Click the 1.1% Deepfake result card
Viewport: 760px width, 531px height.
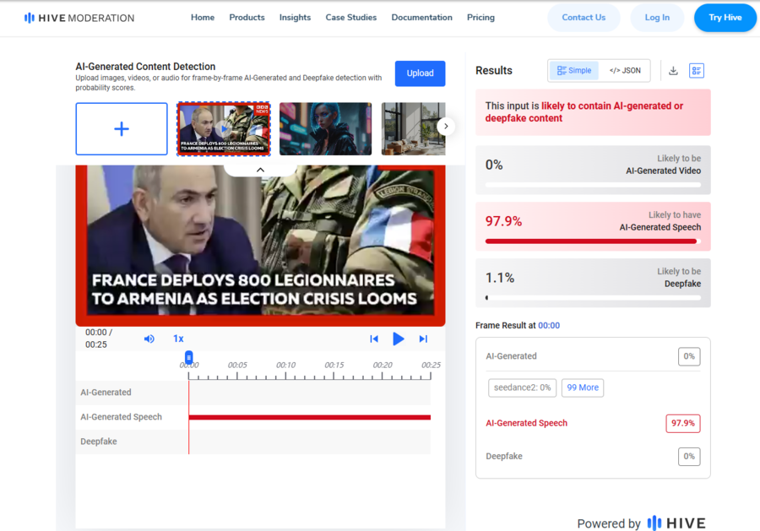(x=593, y=283)
